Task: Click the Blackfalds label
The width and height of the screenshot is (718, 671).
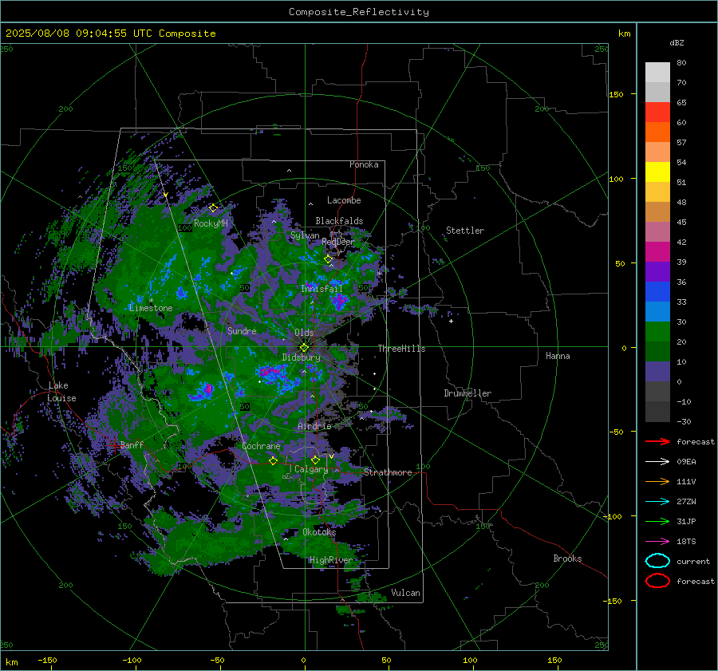Action: pyautogui.click(x=339, y=221)
